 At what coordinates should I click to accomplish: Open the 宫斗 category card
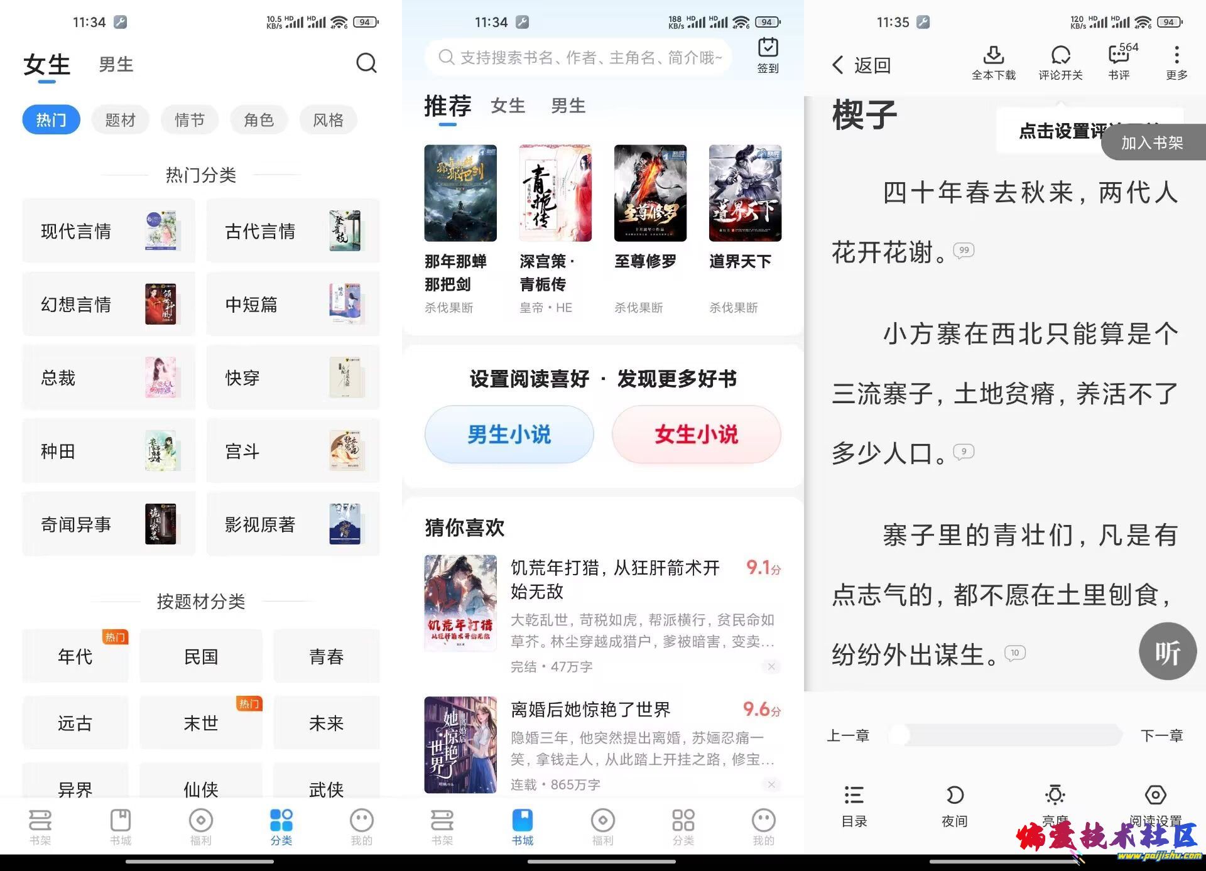pyautogui.click(x=293, y=451)
